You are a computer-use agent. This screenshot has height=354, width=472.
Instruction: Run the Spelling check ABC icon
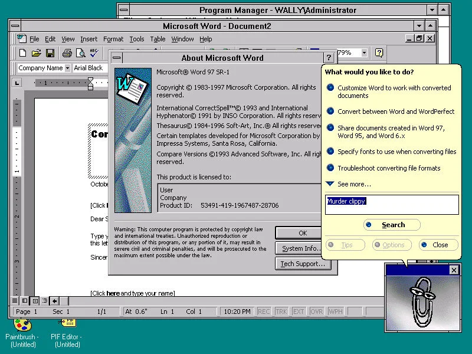coord(94,53)
